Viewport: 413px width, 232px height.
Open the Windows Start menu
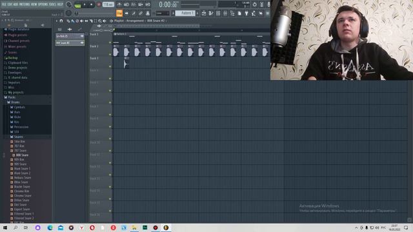click(5, 227)
